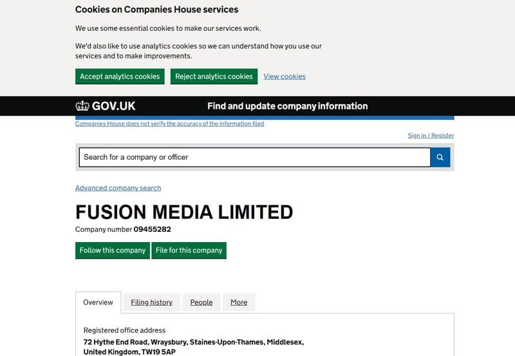Open Advanced company search

[x=118, y=188]
